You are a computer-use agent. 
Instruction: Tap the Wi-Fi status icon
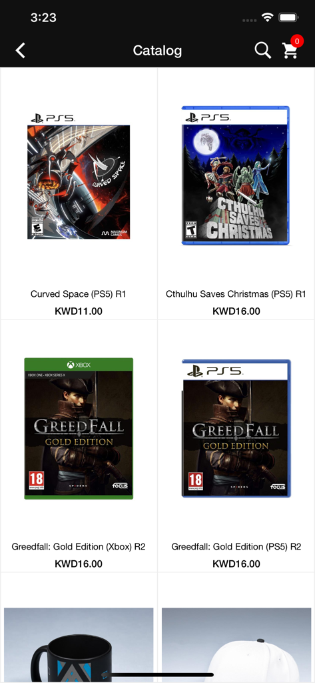(x=266, y=17)
